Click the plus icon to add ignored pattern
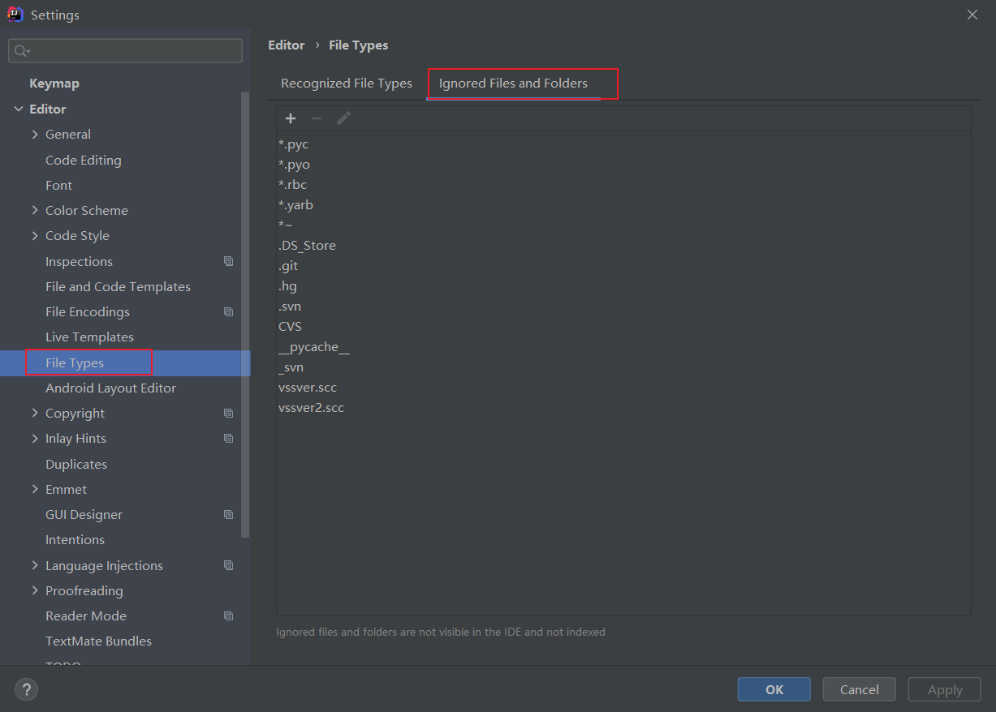 [291, 118]
